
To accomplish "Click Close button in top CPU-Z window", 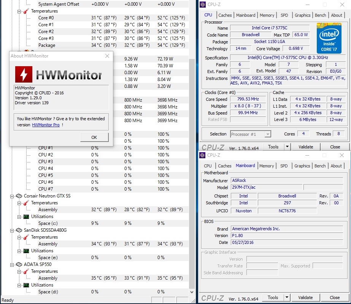I will click(335, 147).
